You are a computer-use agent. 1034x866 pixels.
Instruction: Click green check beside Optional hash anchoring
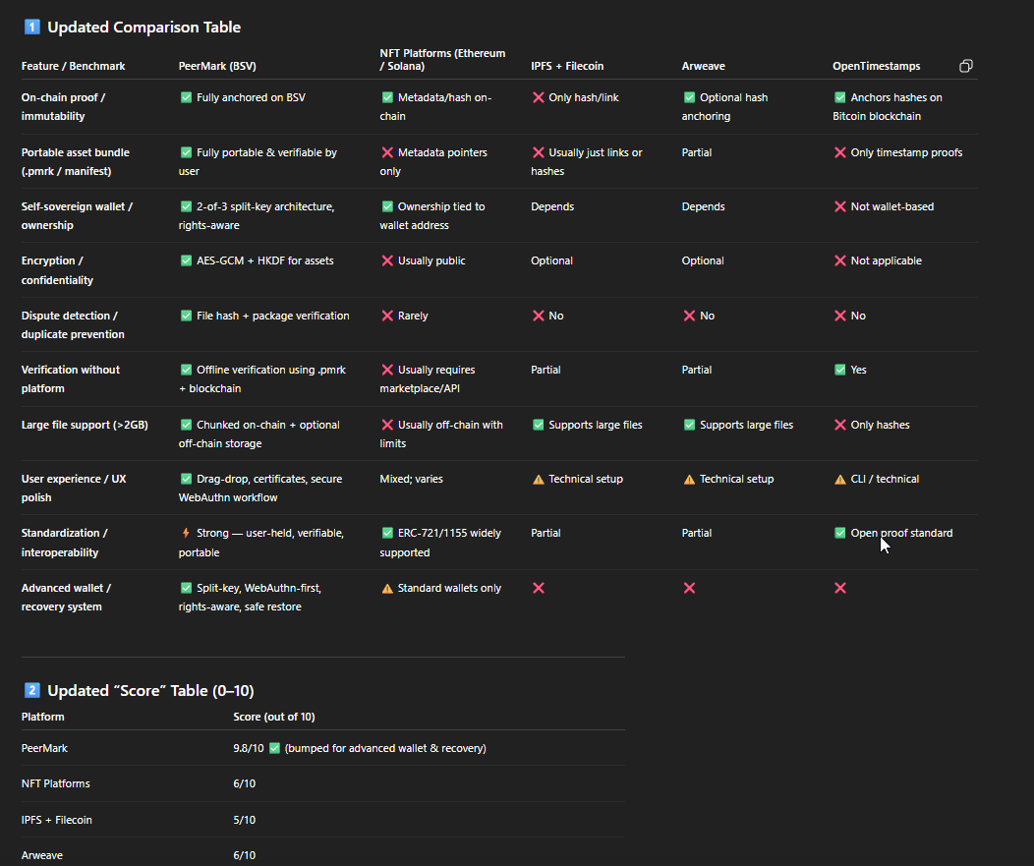(x=689, y=97)
